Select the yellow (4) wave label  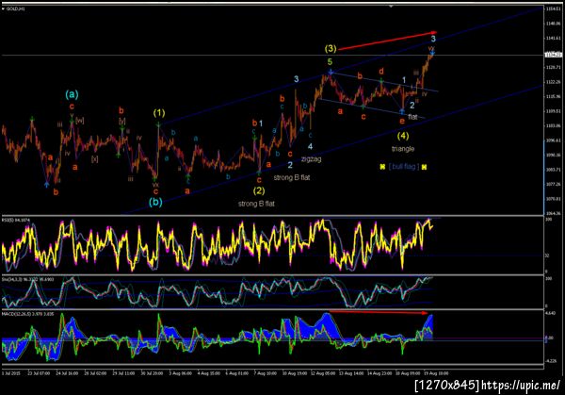pyautogui.click(x=403, y=136)
